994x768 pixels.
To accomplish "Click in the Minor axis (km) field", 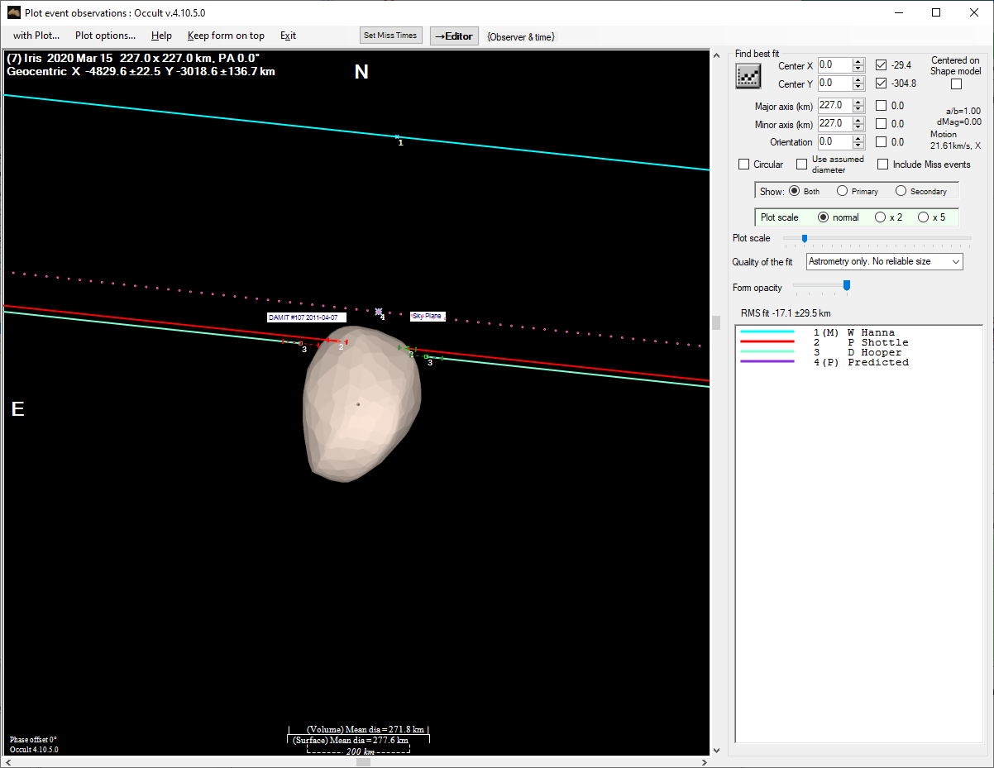I will point(834,123).
